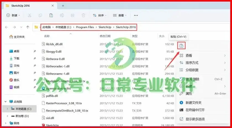Choose 新建文件夹 in context menu
This screenshot has width=232, height=128.
point(202,103)
